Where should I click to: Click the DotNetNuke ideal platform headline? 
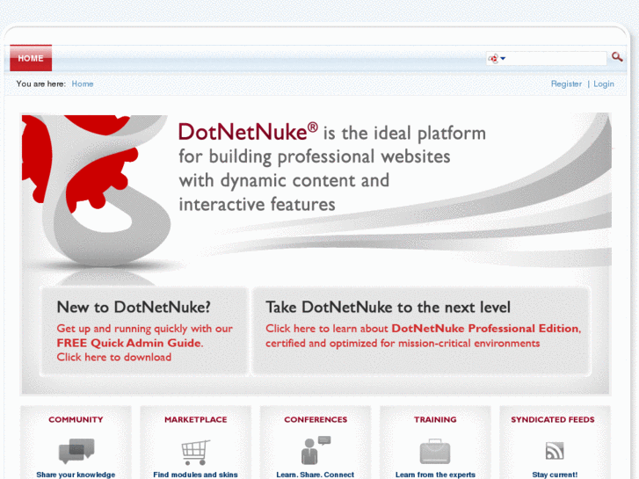(x=332, y=168)
